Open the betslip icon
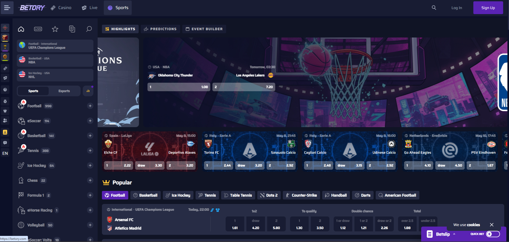Screen dimensions: 509x242 coord(430,234)
